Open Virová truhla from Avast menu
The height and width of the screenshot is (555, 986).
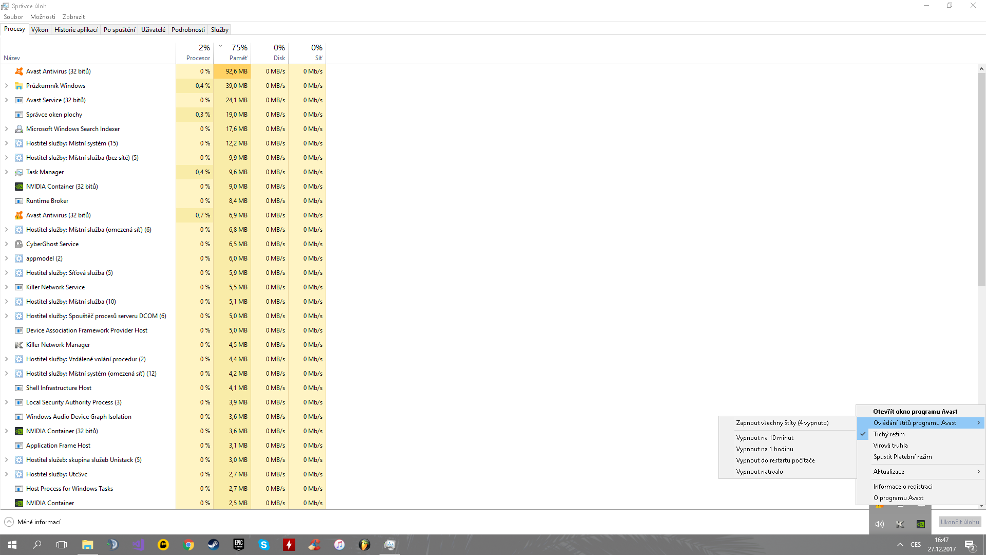click(x=921, y=446)
